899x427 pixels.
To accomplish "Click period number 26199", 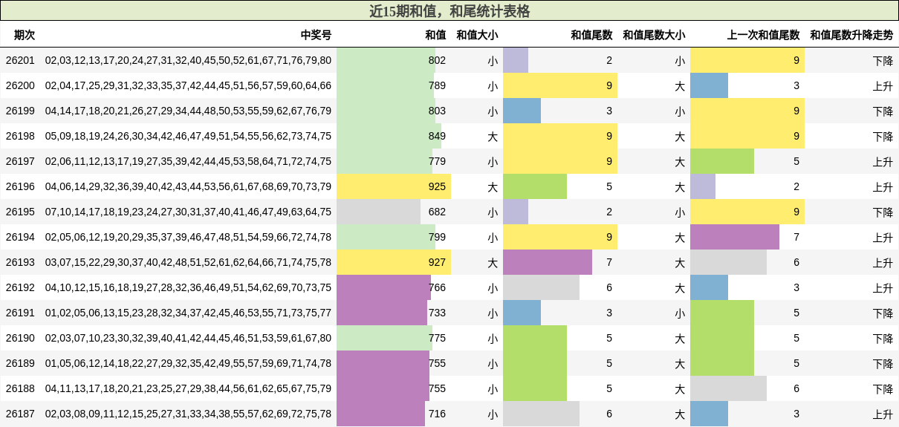I will [20, 111].
